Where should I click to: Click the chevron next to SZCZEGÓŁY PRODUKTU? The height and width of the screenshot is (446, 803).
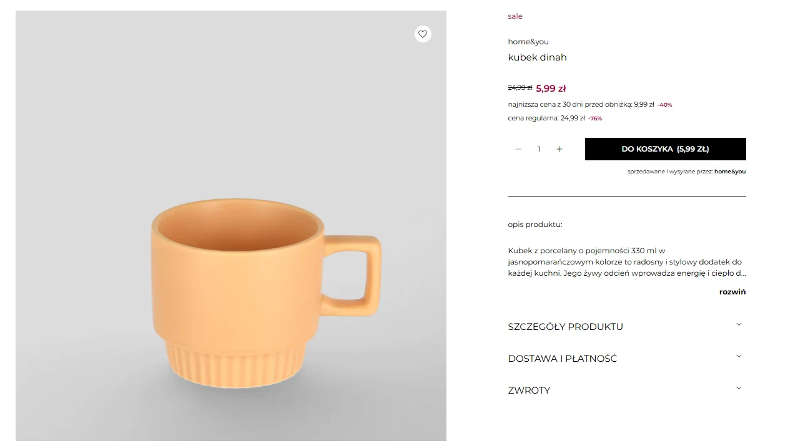(739, 324)
